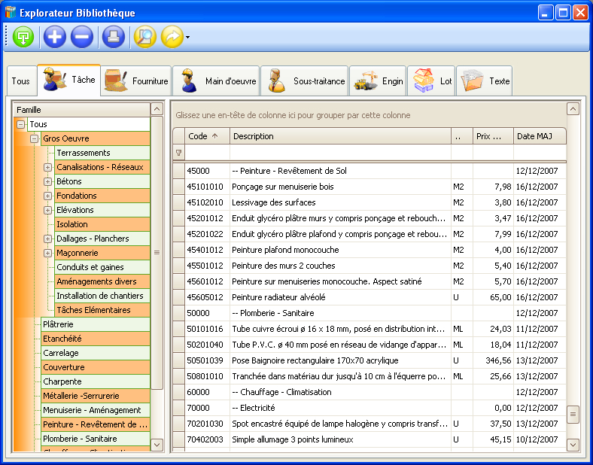Open the Main d'oeuvre tab
Viewport: 593px width, 465px height.
tap(217, 81)
